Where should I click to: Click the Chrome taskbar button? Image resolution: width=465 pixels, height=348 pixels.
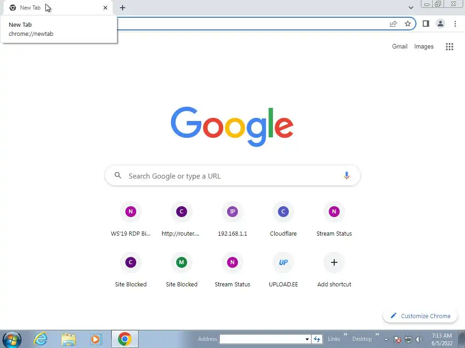click(x=125, y=339)
